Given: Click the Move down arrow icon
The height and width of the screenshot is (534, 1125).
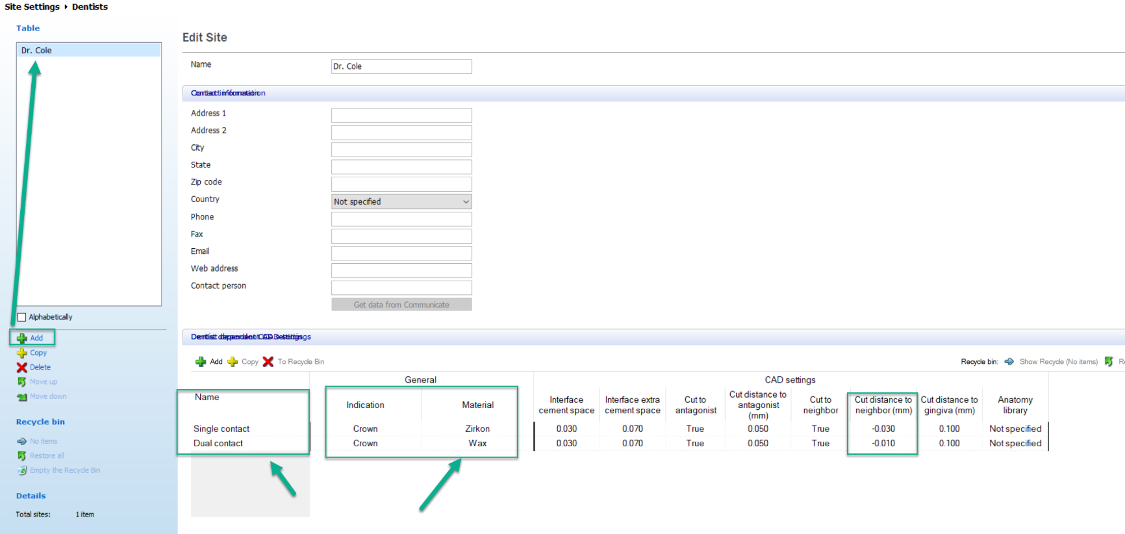Looking at the screenshot, I should 22,396.
